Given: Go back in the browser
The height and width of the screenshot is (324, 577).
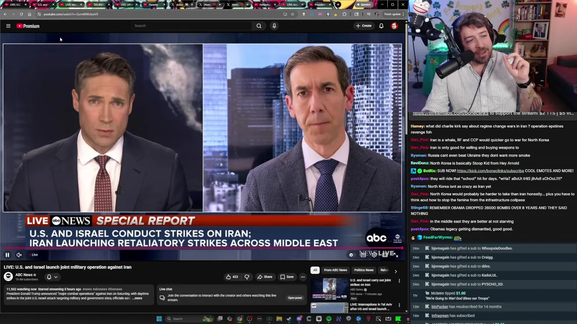Looking at the screenshot, I should [x=5, y=14].
